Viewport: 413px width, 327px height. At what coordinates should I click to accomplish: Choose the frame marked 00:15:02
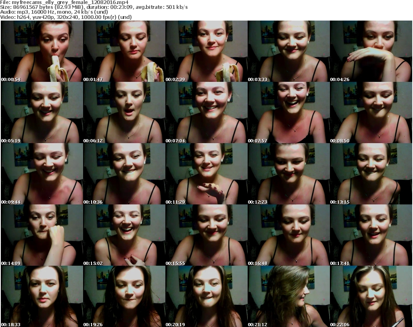point(124,235)
